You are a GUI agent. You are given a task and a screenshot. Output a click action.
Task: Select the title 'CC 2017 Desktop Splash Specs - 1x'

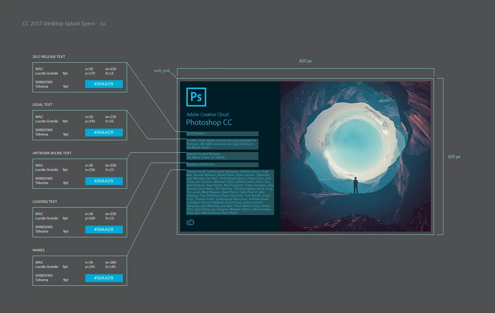point(64,23)
